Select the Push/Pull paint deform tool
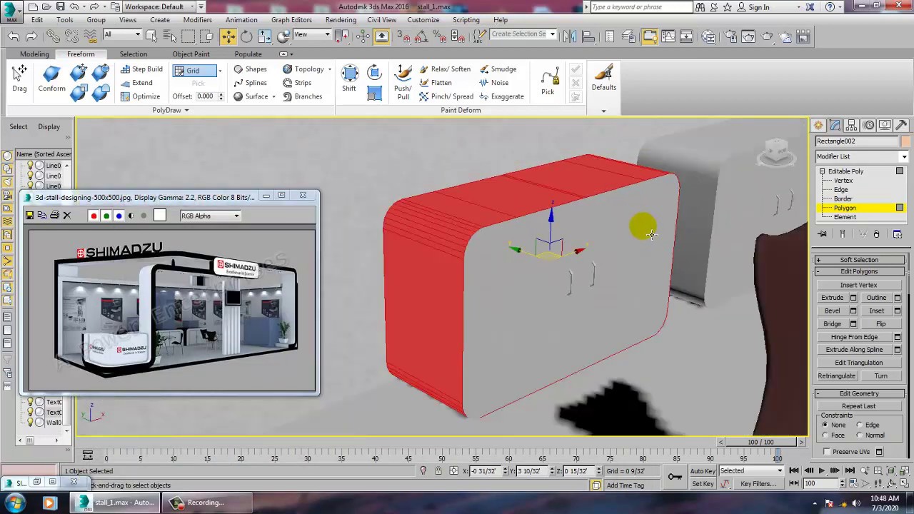The width and height of the screenshot is (914, 514). 403,81
